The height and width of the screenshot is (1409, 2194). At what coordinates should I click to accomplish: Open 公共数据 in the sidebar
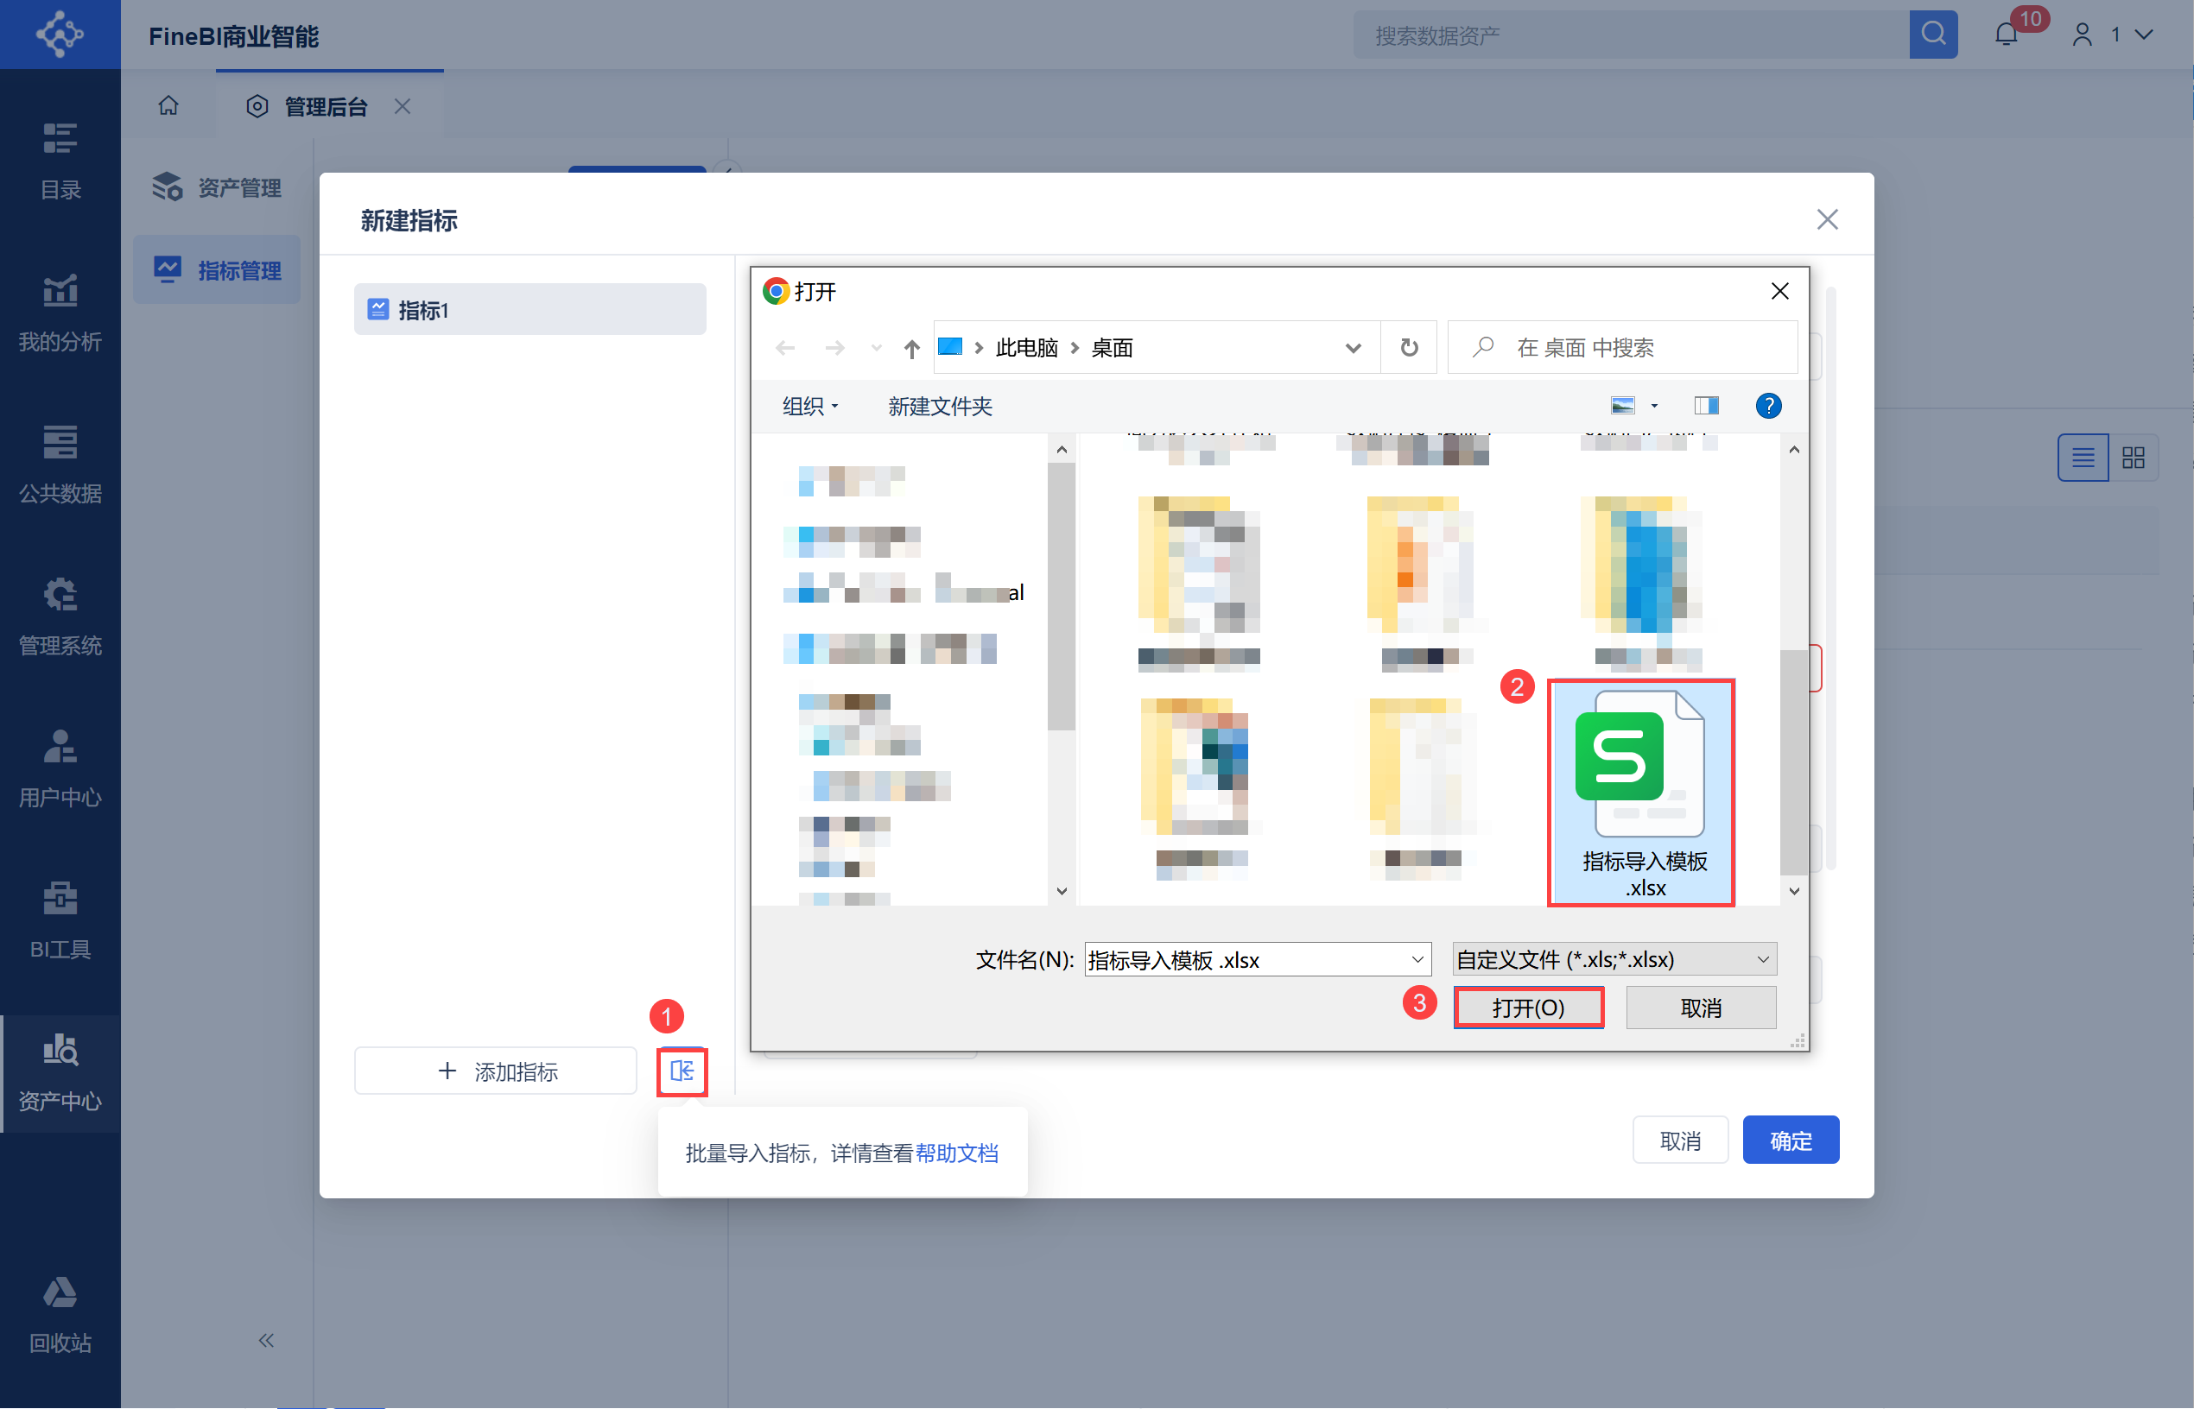[60, 464]
